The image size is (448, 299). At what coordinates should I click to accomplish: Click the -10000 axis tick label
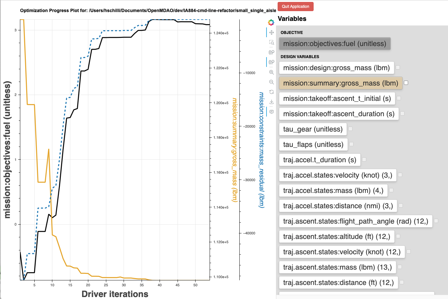point(249,73)
